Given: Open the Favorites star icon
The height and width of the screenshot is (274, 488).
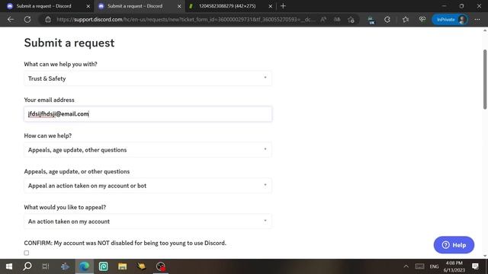Looking at the screenshot, I should pos(405,20).
